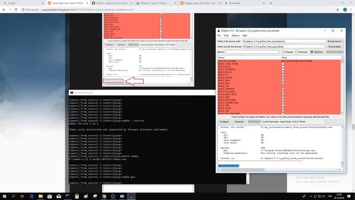Open Microsoft Store from the taskbar
This screenshot has height=200, width=355.
coord(49,196)
